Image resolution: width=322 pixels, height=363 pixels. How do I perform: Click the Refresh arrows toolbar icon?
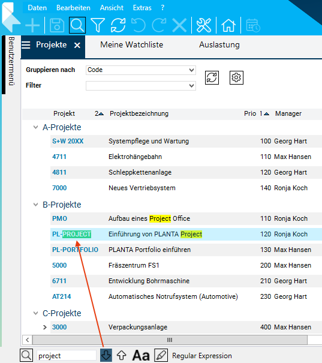click(x=118, y=25)
